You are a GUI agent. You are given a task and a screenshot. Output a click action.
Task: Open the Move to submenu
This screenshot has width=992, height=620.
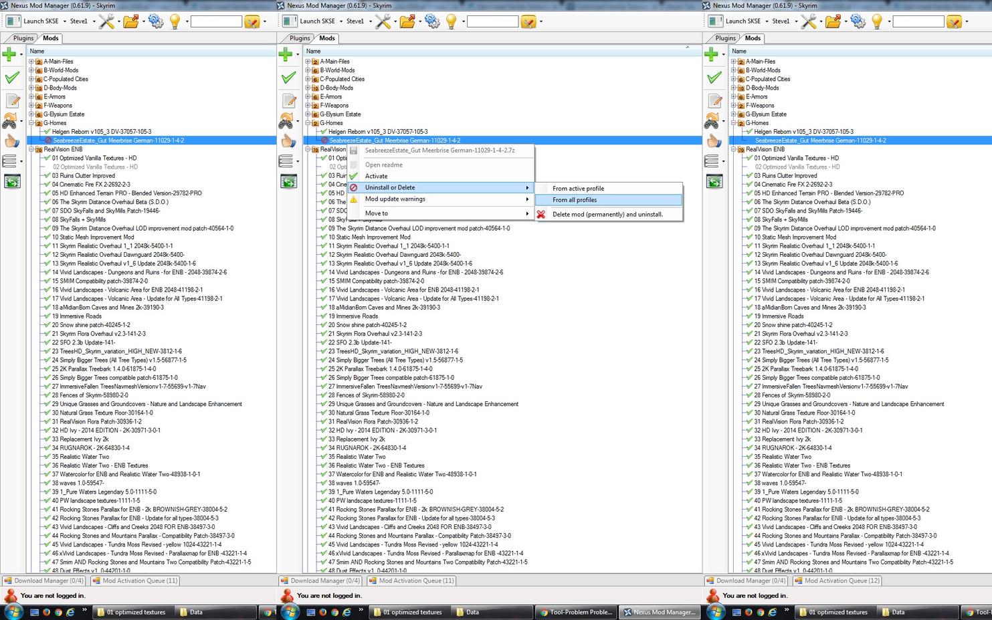click(x=376, y=213)
